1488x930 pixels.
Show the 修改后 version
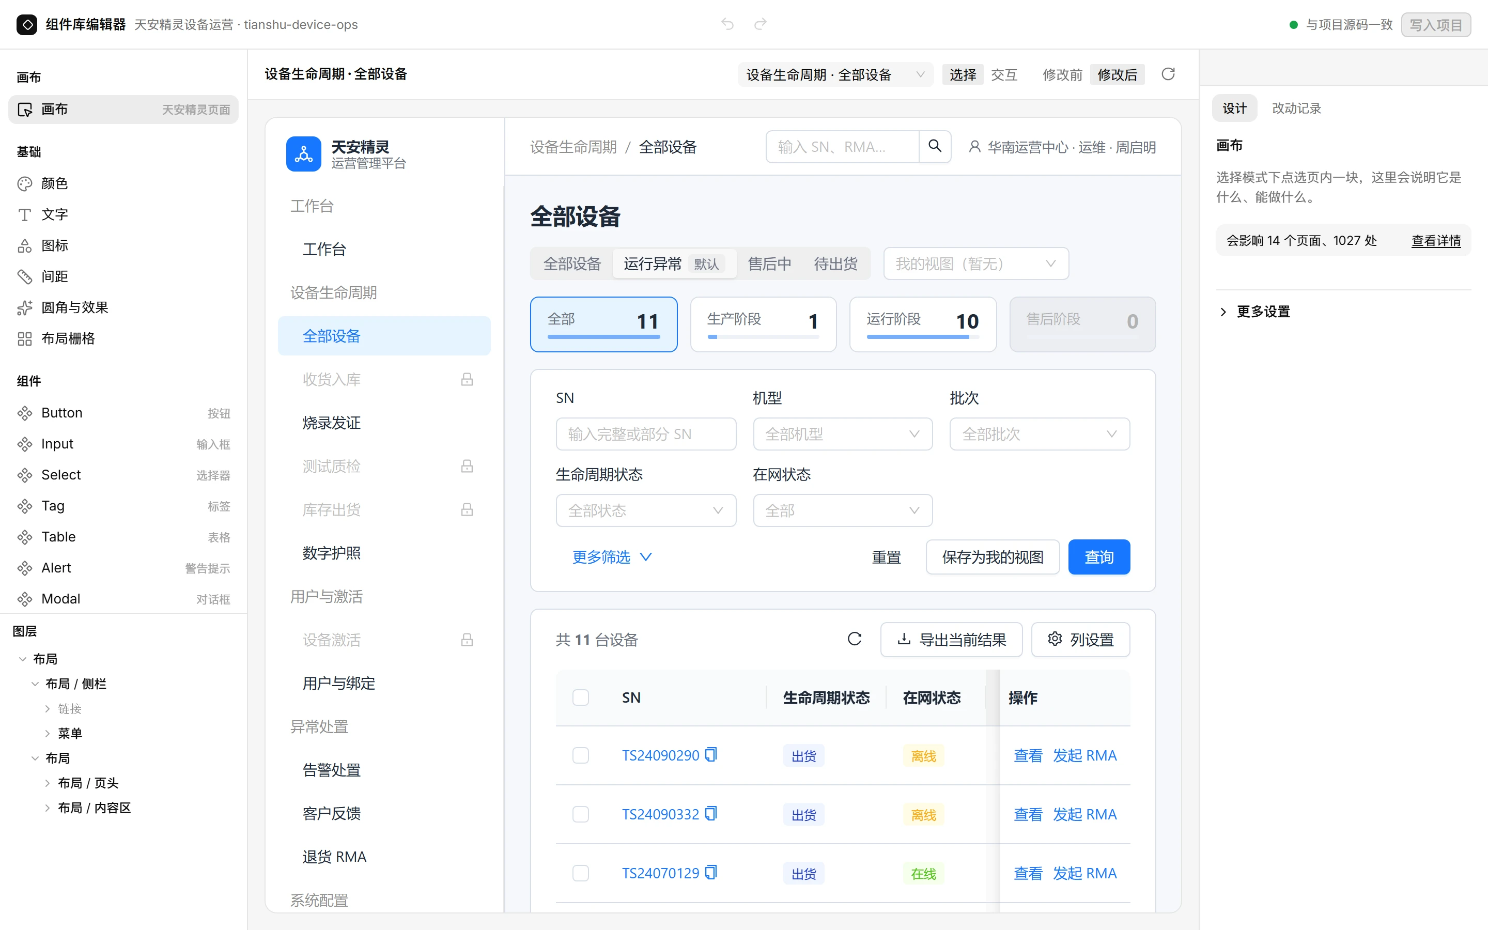(x=1117, y=74)
